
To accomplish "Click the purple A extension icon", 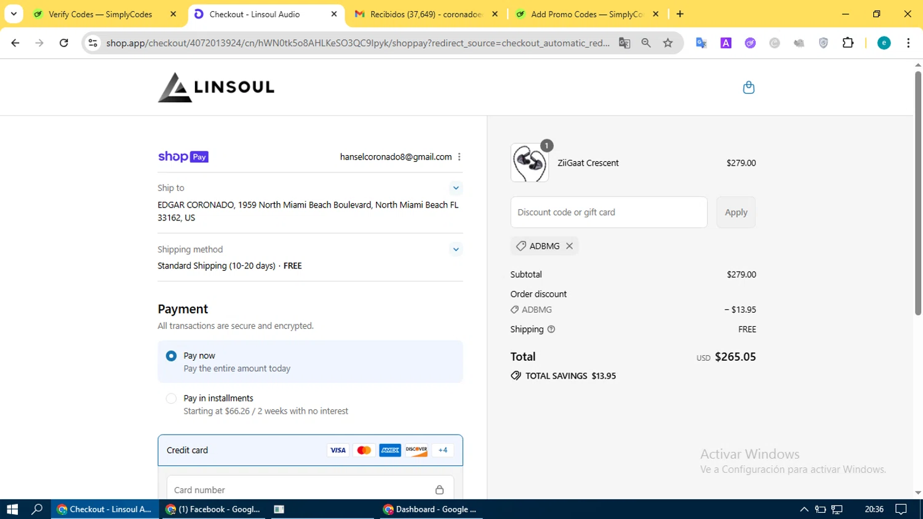I will pyautogui.click(x=726, y=43).
